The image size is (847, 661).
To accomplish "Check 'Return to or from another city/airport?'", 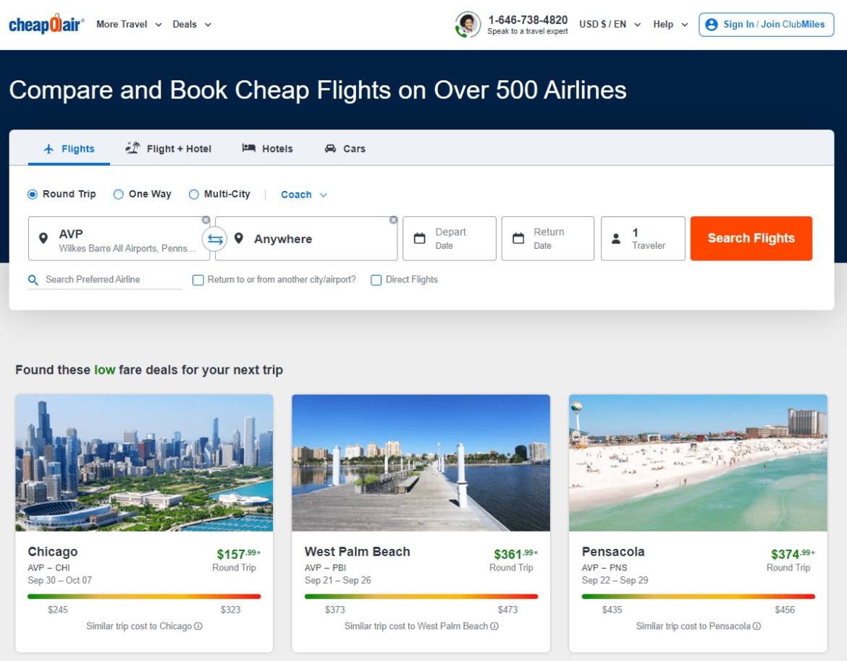I will click(198, 280).
